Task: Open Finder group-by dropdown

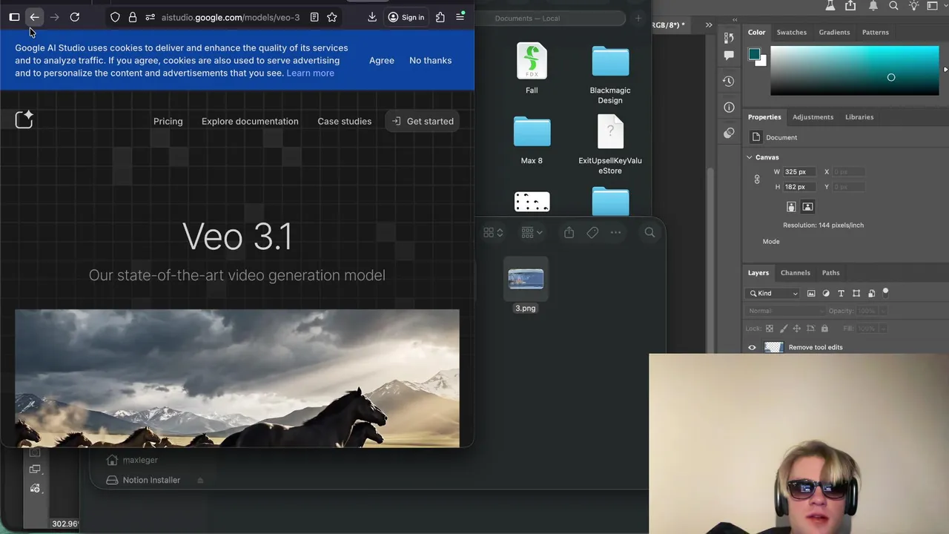Action: point(532,232)
